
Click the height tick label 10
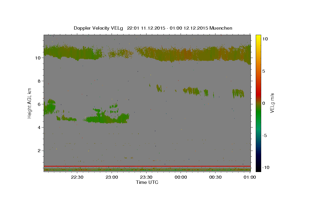[x=38, y=58]
